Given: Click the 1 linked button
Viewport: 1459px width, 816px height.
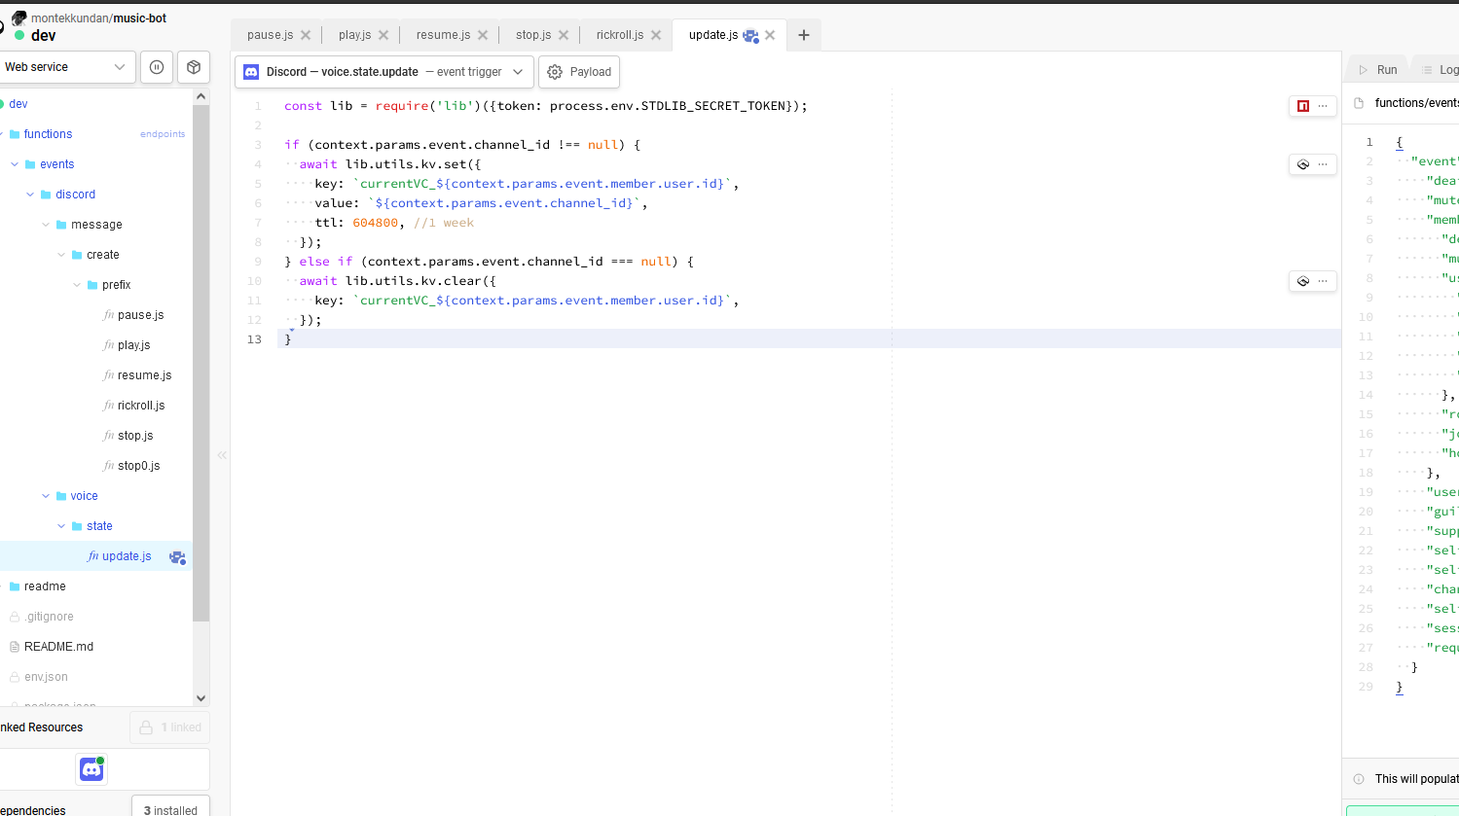Looking at the screenshot, I should (169, 727).
